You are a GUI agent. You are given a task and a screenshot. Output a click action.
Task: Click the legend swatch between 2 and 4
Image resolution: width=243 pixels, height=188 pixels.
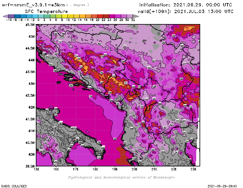(47, 16)
